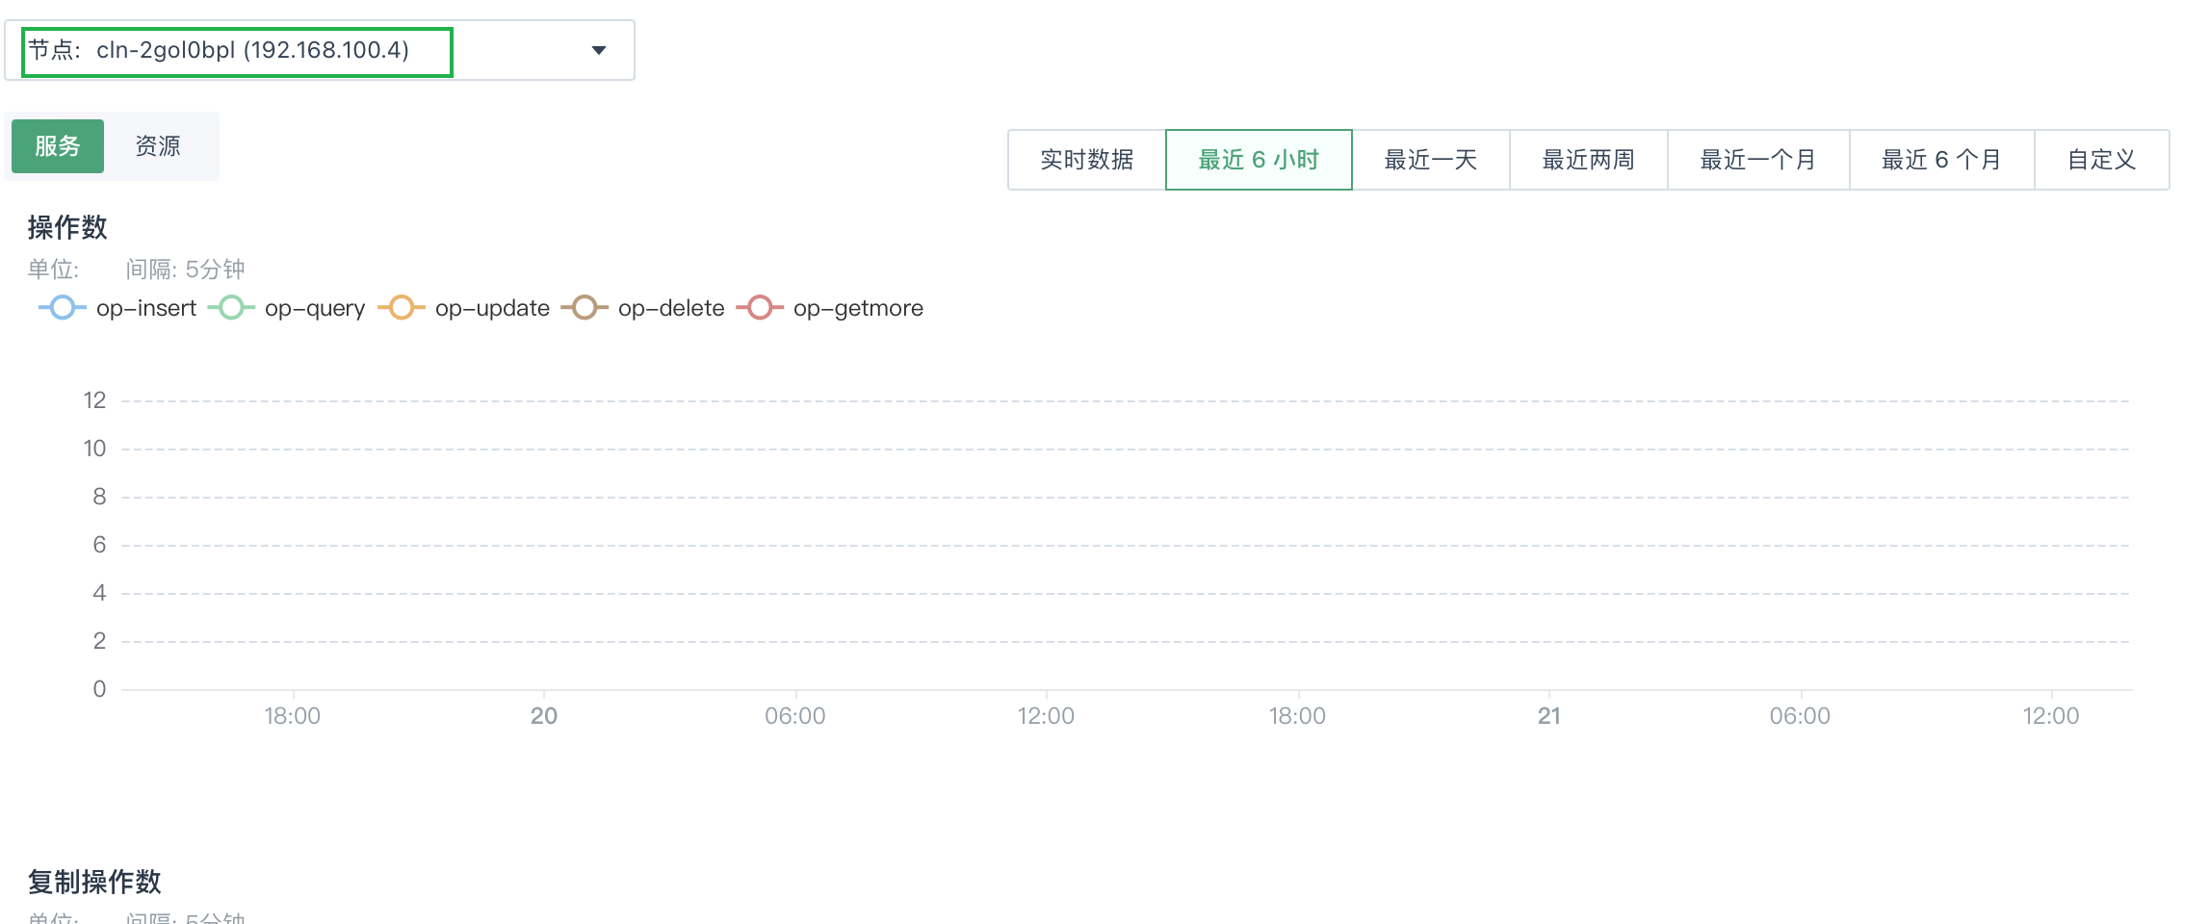The width and height of the screenshot is (2209, 924).
Task: Select 最近一天 time range
Action: tap(1431, 160)
